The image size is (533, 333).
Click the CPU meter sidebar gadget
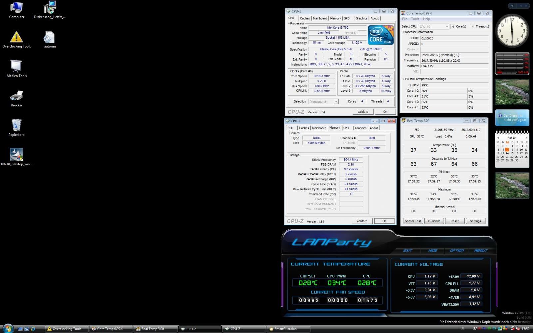click(512, 63)
